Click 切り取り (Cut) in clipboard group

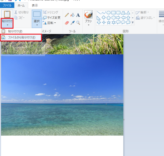21,12
